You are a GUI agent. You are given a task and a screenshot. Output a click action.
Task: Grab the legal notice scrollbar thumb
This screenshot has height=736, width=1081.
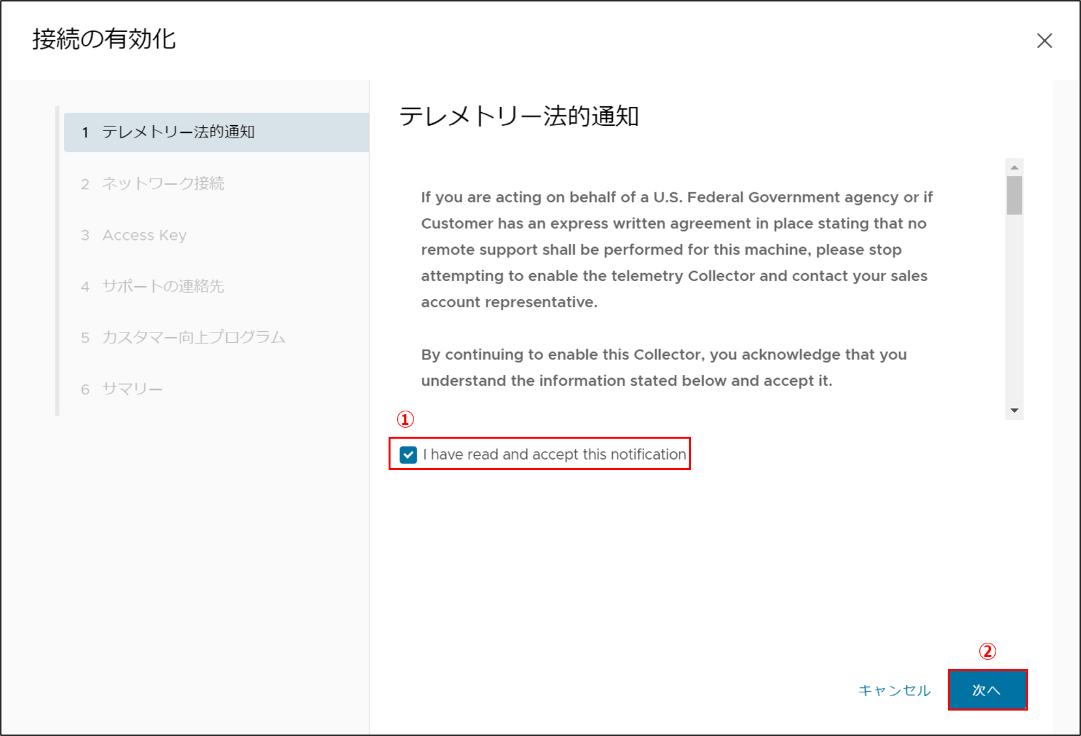coord(1014,195)
